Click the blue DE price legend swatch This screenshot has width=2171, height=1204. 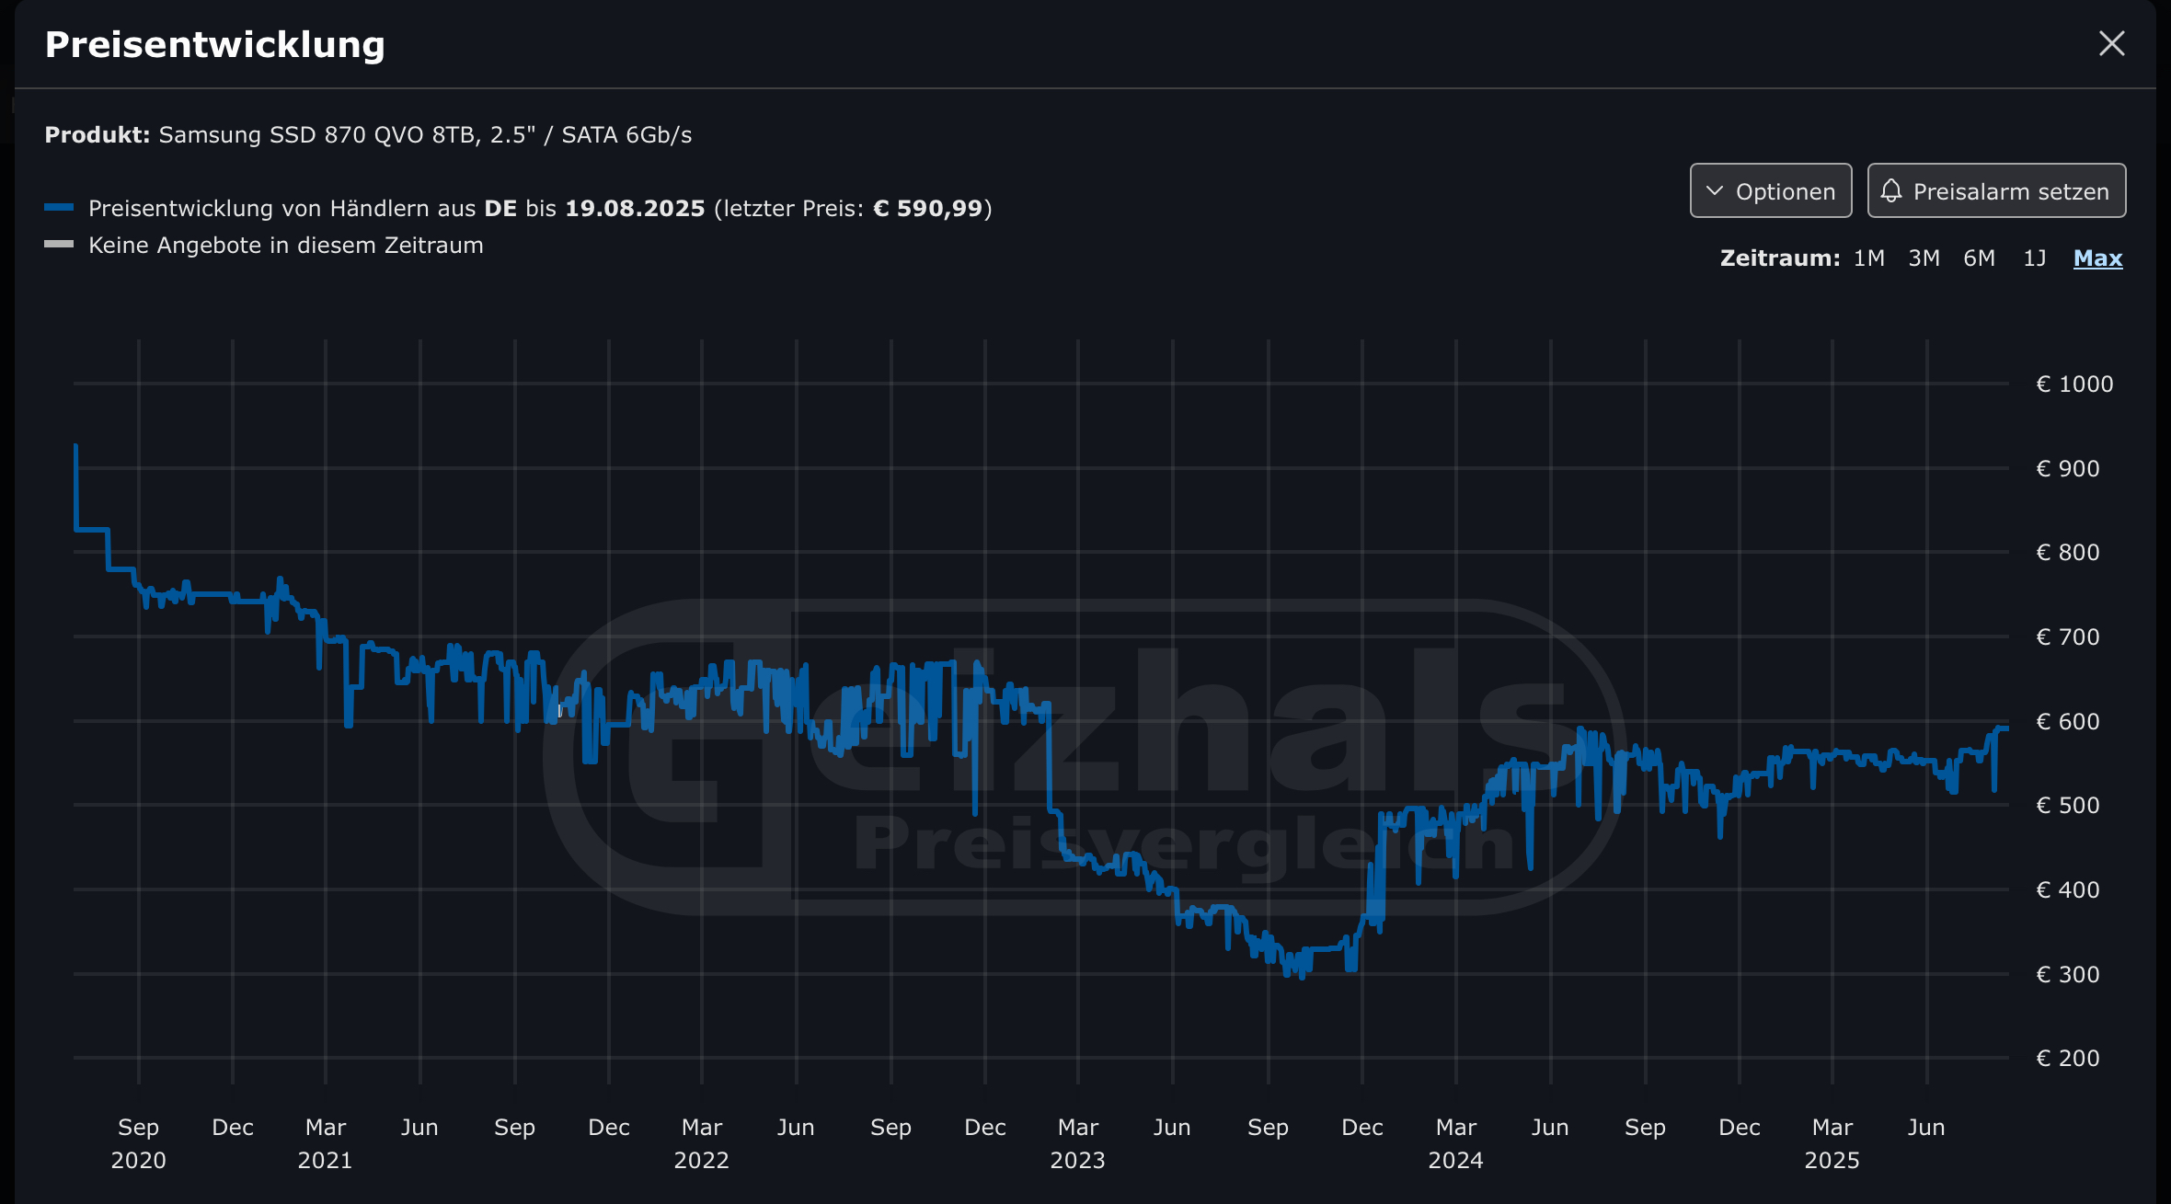coord(59,208)
